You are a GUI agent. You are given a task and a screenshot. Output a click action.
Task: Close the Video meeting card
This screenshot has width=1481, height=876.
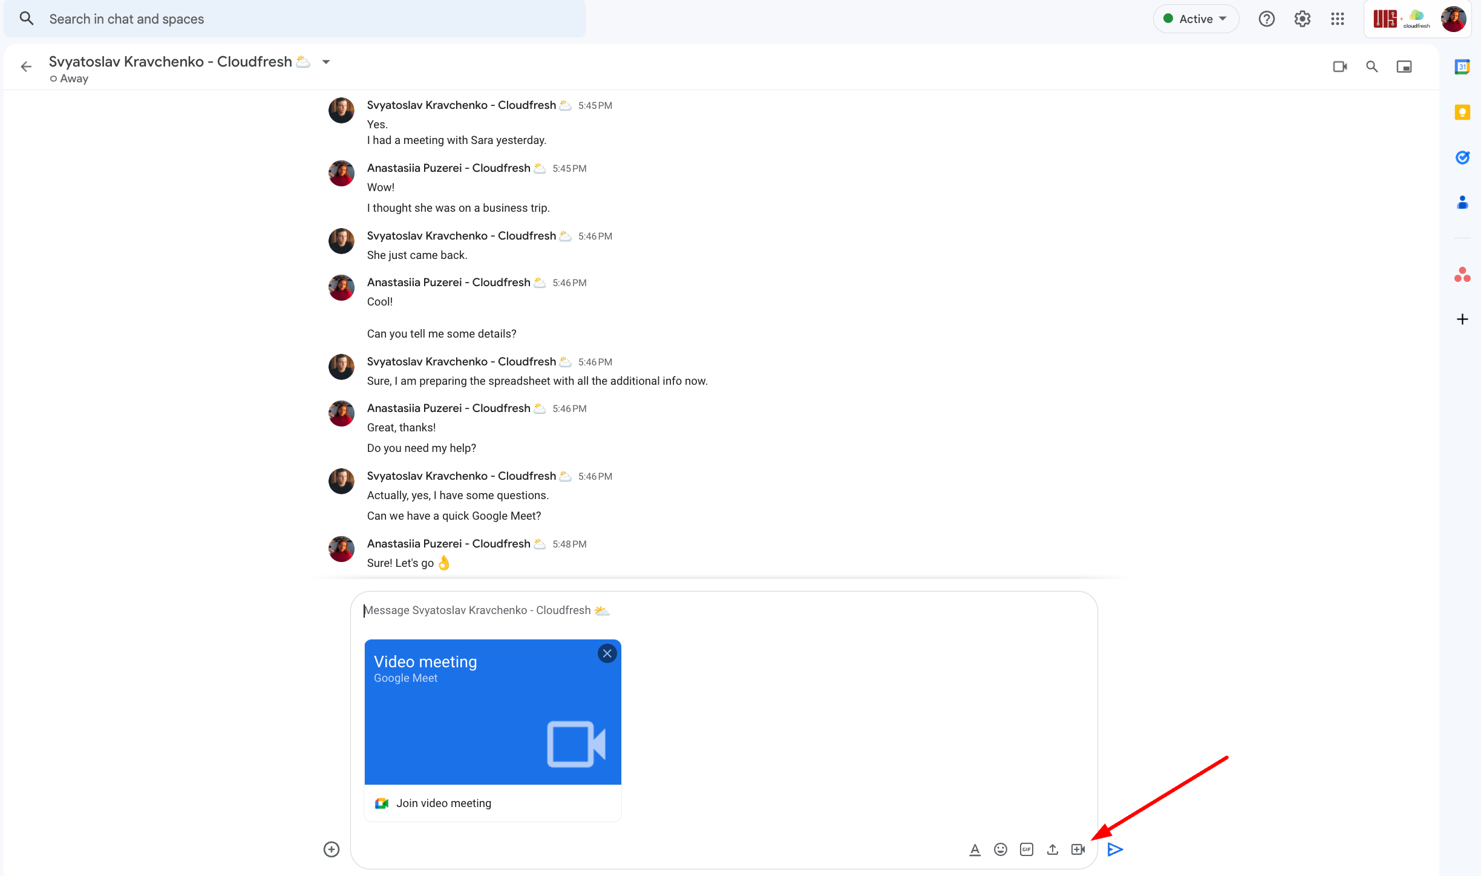607,653
